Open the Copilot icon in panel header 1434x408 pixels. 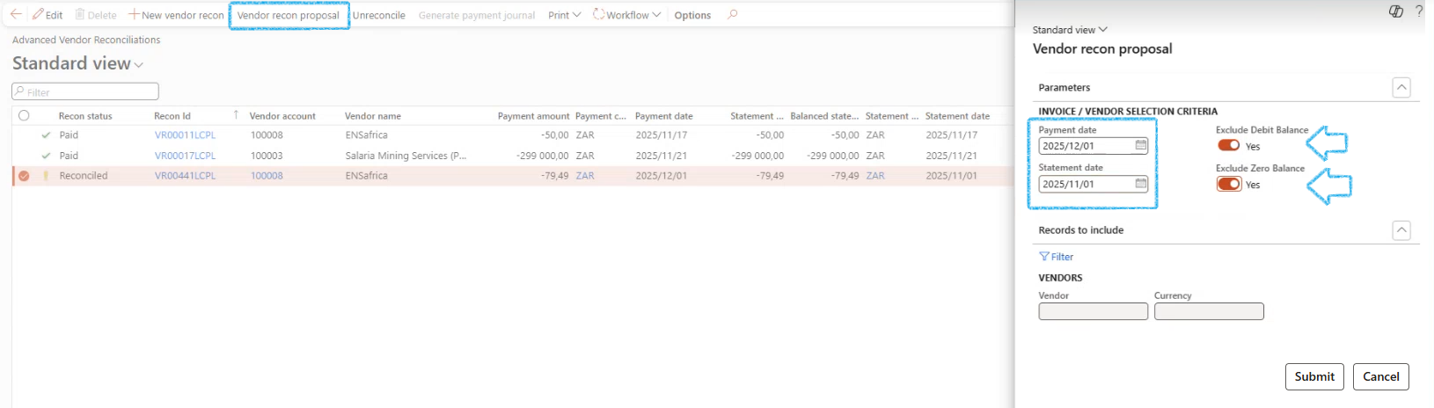(1395, 11)
